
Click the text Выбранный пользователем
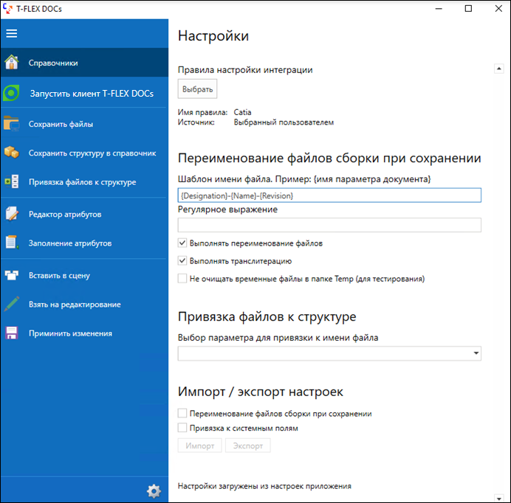284,122
